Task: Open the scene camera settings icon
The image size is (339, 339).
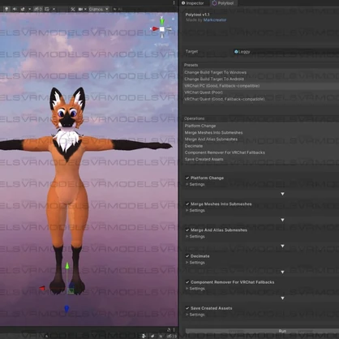Action: click(x=80, y=9)
